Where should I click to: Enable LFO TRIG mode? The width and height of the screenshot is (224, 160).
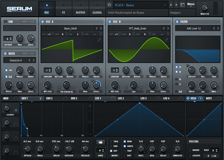click(111, 141)
